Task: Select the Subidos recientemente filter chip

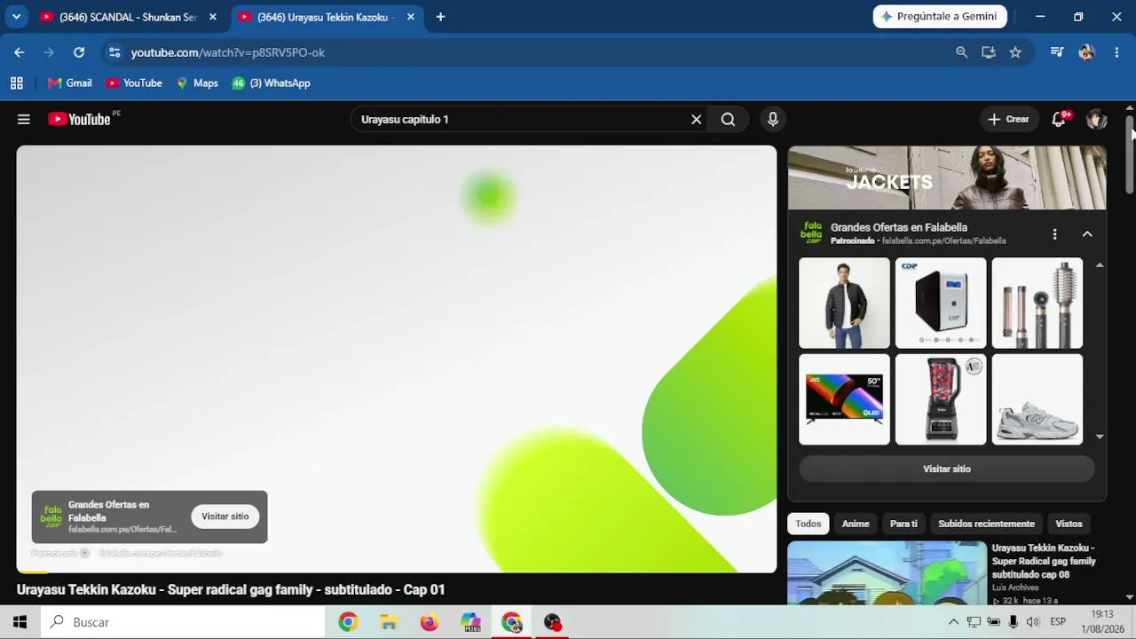Action: pos(986,524)
